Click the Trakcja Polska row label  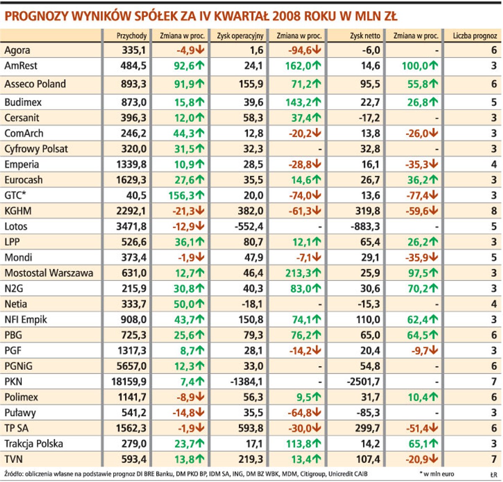click(34, 444)
